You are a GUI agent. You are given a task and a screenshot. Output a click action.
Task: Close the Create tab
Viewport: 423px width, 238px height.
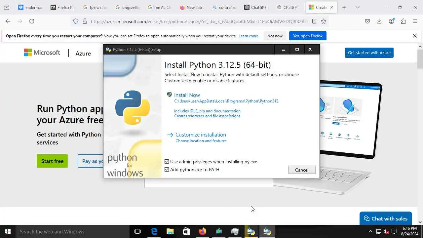[x=332, y=7]
